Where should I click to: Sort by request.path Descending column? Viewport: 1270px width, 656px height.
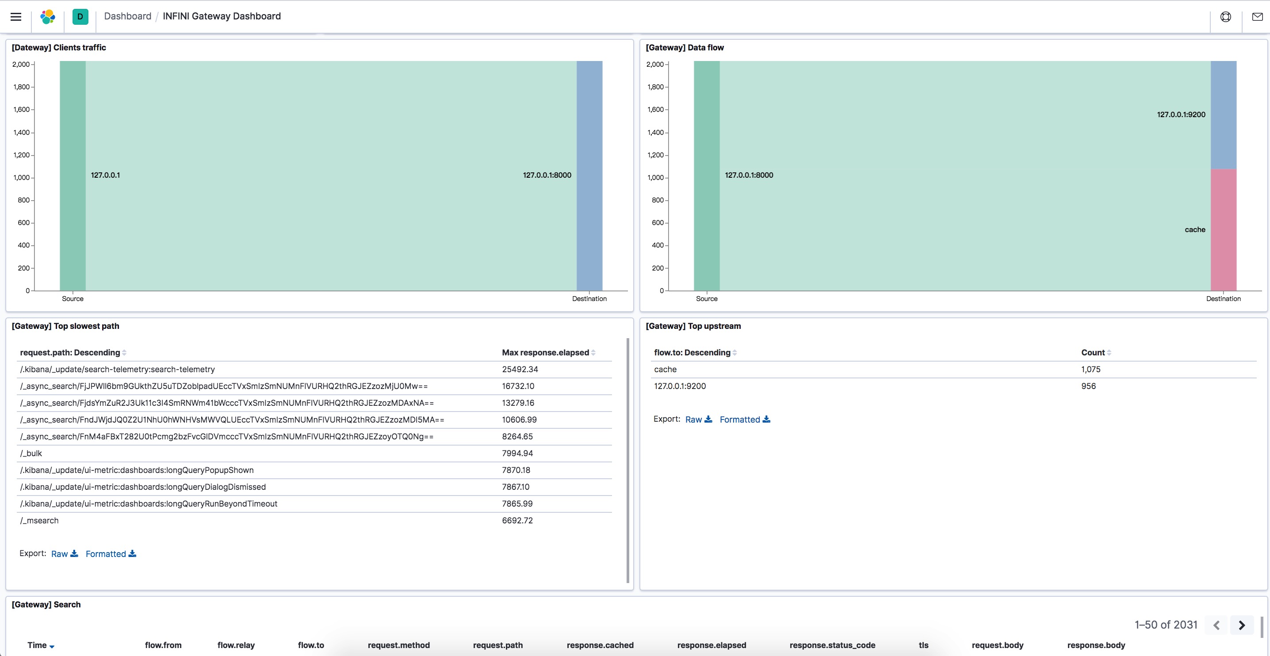73,352
